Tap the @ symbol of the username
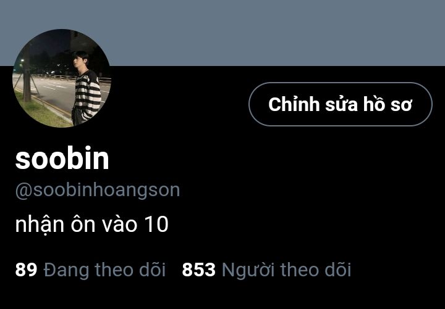This screenshot has height=309, width=445. point(24,191)
